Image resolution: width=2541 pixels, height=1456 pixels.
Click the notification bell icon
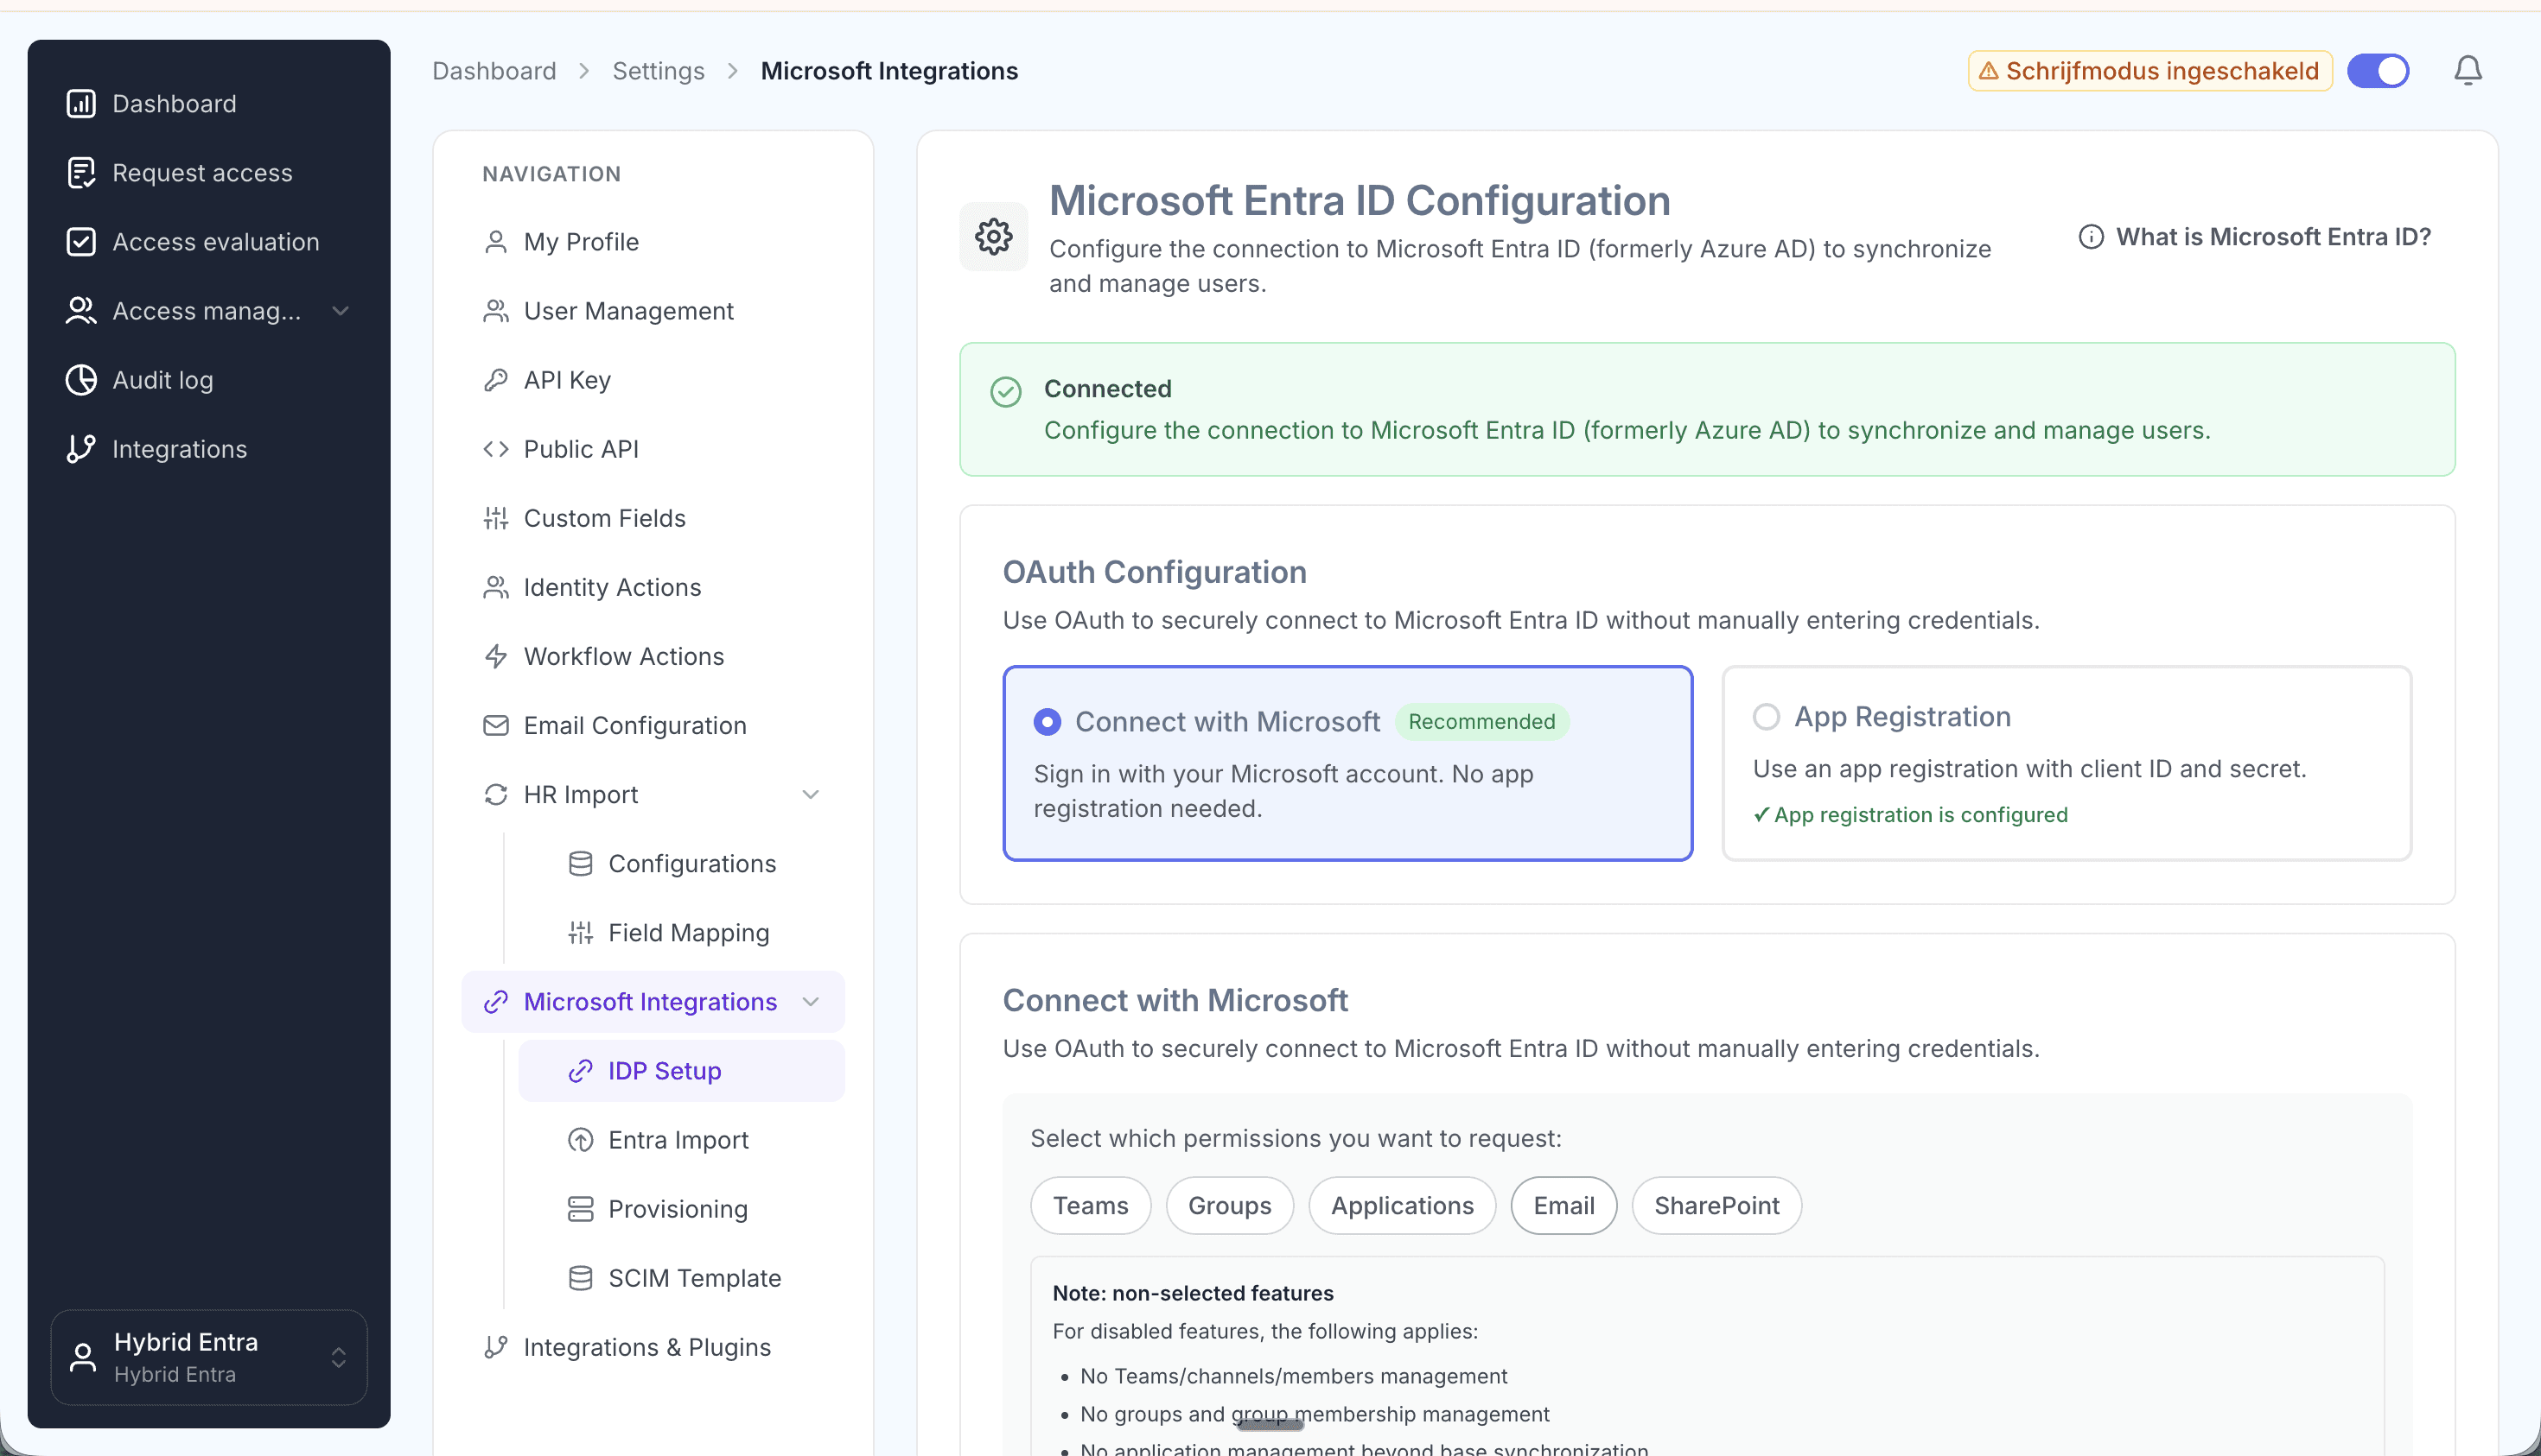(2468, 70)
